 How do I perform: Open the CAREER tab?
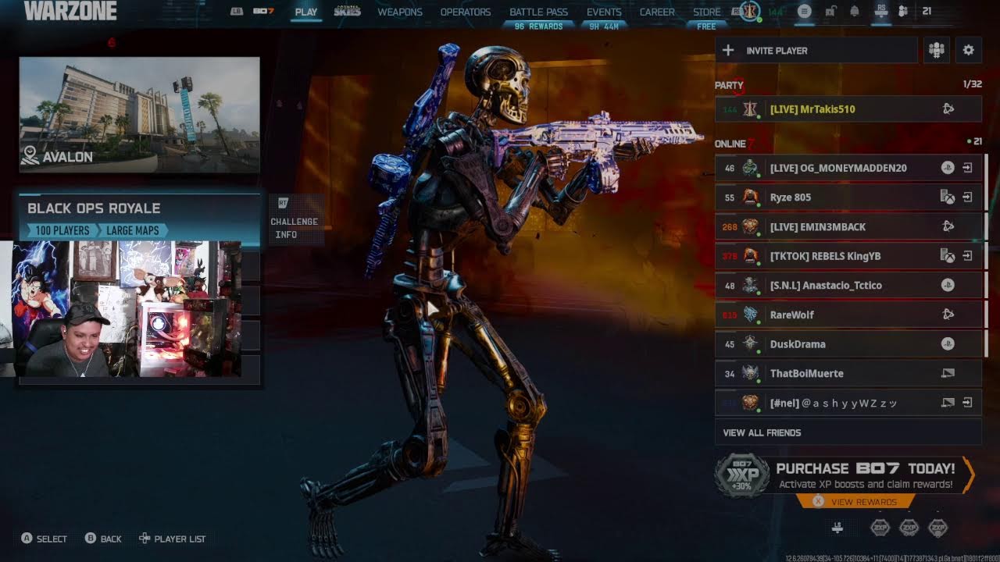pyautogui.click(x=657, y=12)
